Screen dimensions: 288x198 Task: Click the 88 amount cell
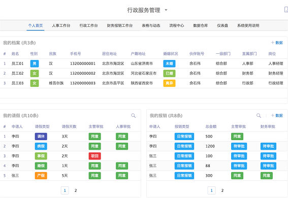(x=208, y=166)
